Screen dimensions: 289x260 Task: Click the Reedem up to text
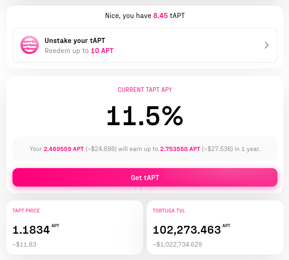(67, 51)
